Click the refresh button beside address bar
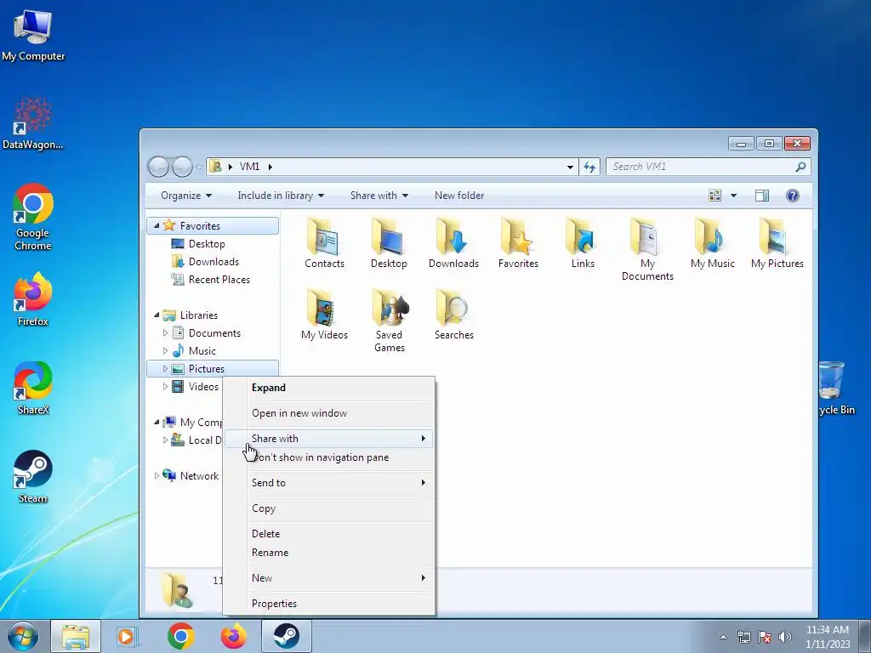 (x=589, y=167)
